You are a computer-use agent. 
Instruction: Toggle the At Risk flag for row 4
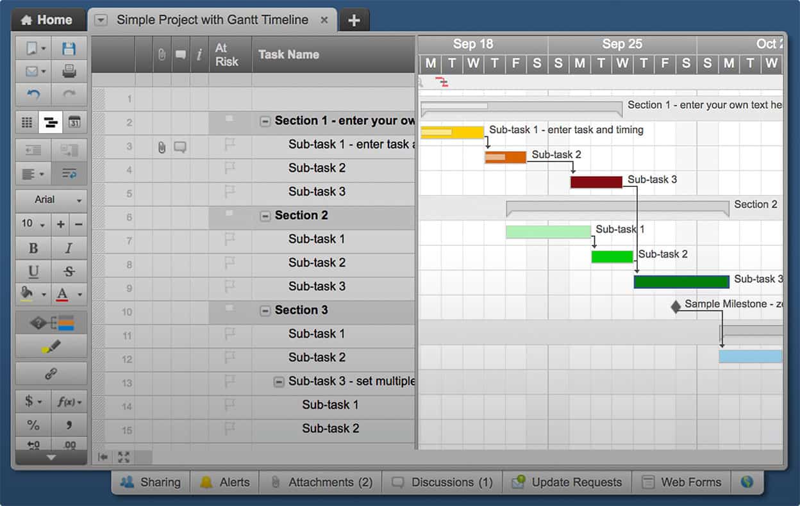(x=229, y=168)
